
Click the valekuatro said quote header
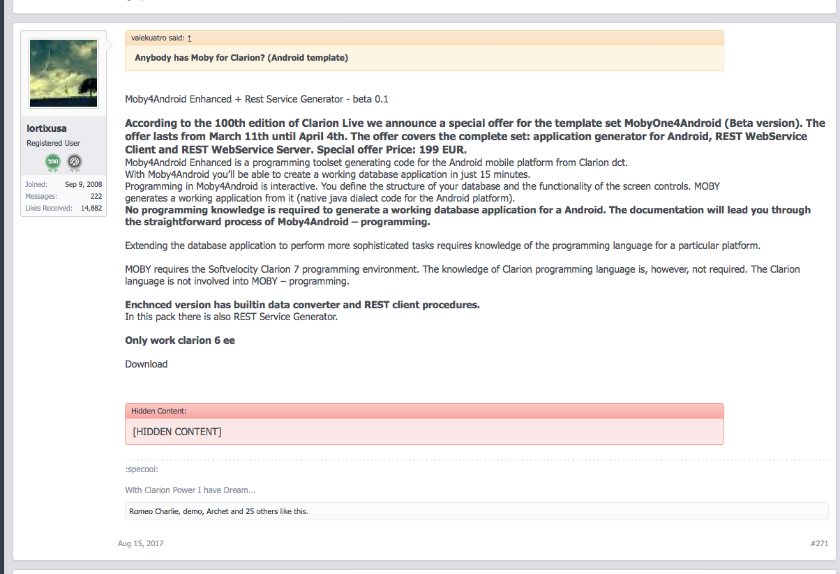click(157, 38)
